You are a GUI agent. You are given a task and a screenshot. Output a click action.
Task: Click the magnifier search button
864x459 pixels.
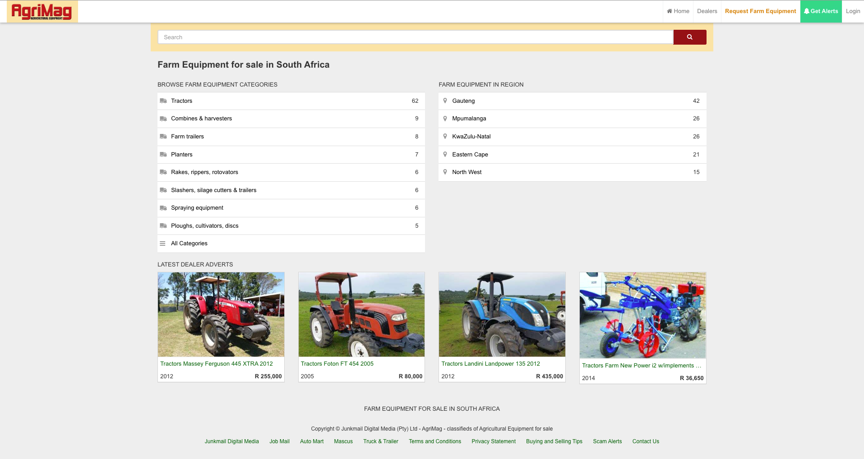(689, 37)
